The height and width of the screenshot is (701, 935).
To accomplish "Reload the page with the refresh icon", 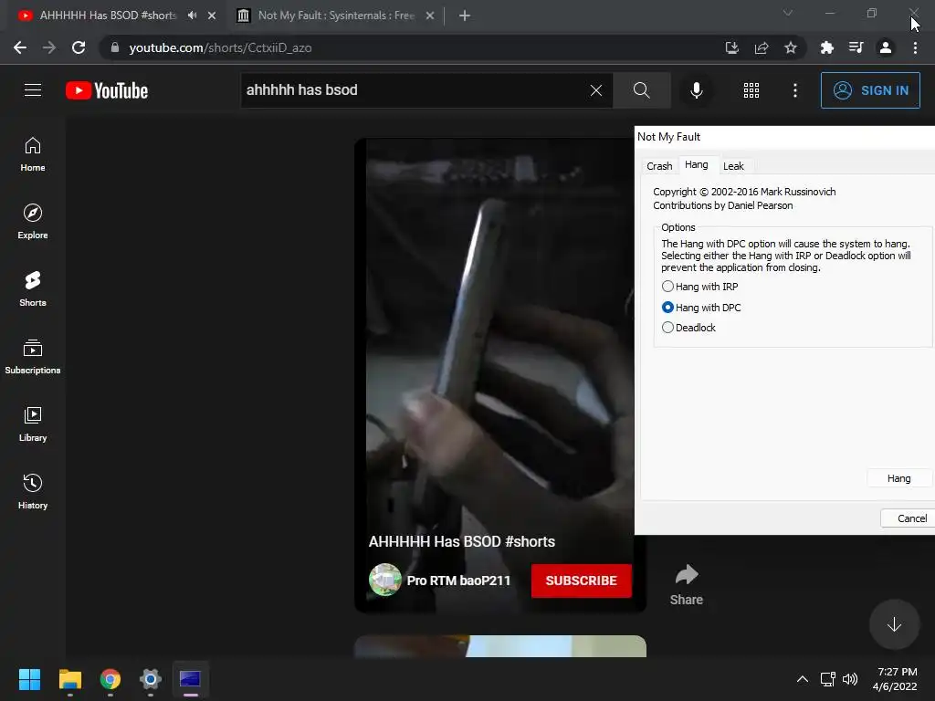I will pos(79,47).
